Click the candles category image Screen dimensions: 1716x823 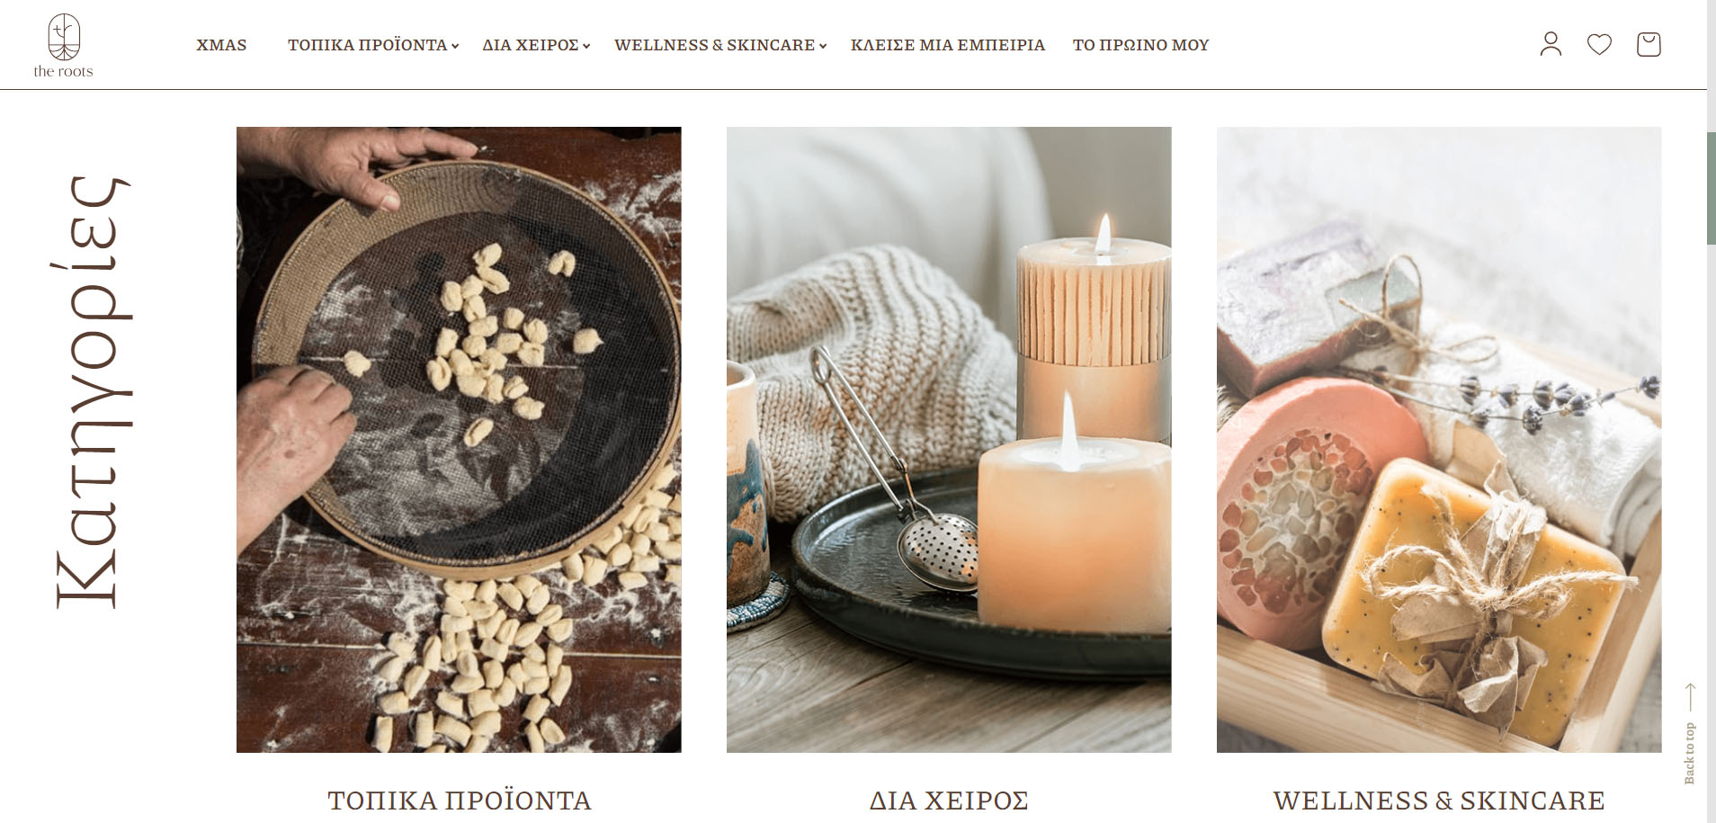coord(949,439)
